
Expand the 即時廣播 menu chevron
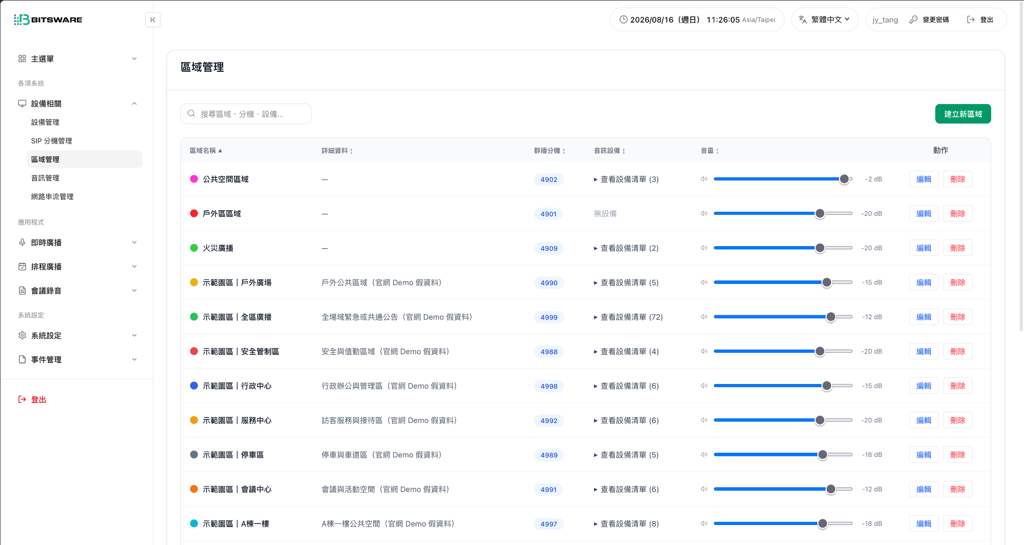[134, 242]
